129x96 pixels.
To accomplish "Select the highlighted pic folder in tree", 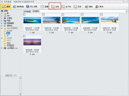I will point(8,33).
